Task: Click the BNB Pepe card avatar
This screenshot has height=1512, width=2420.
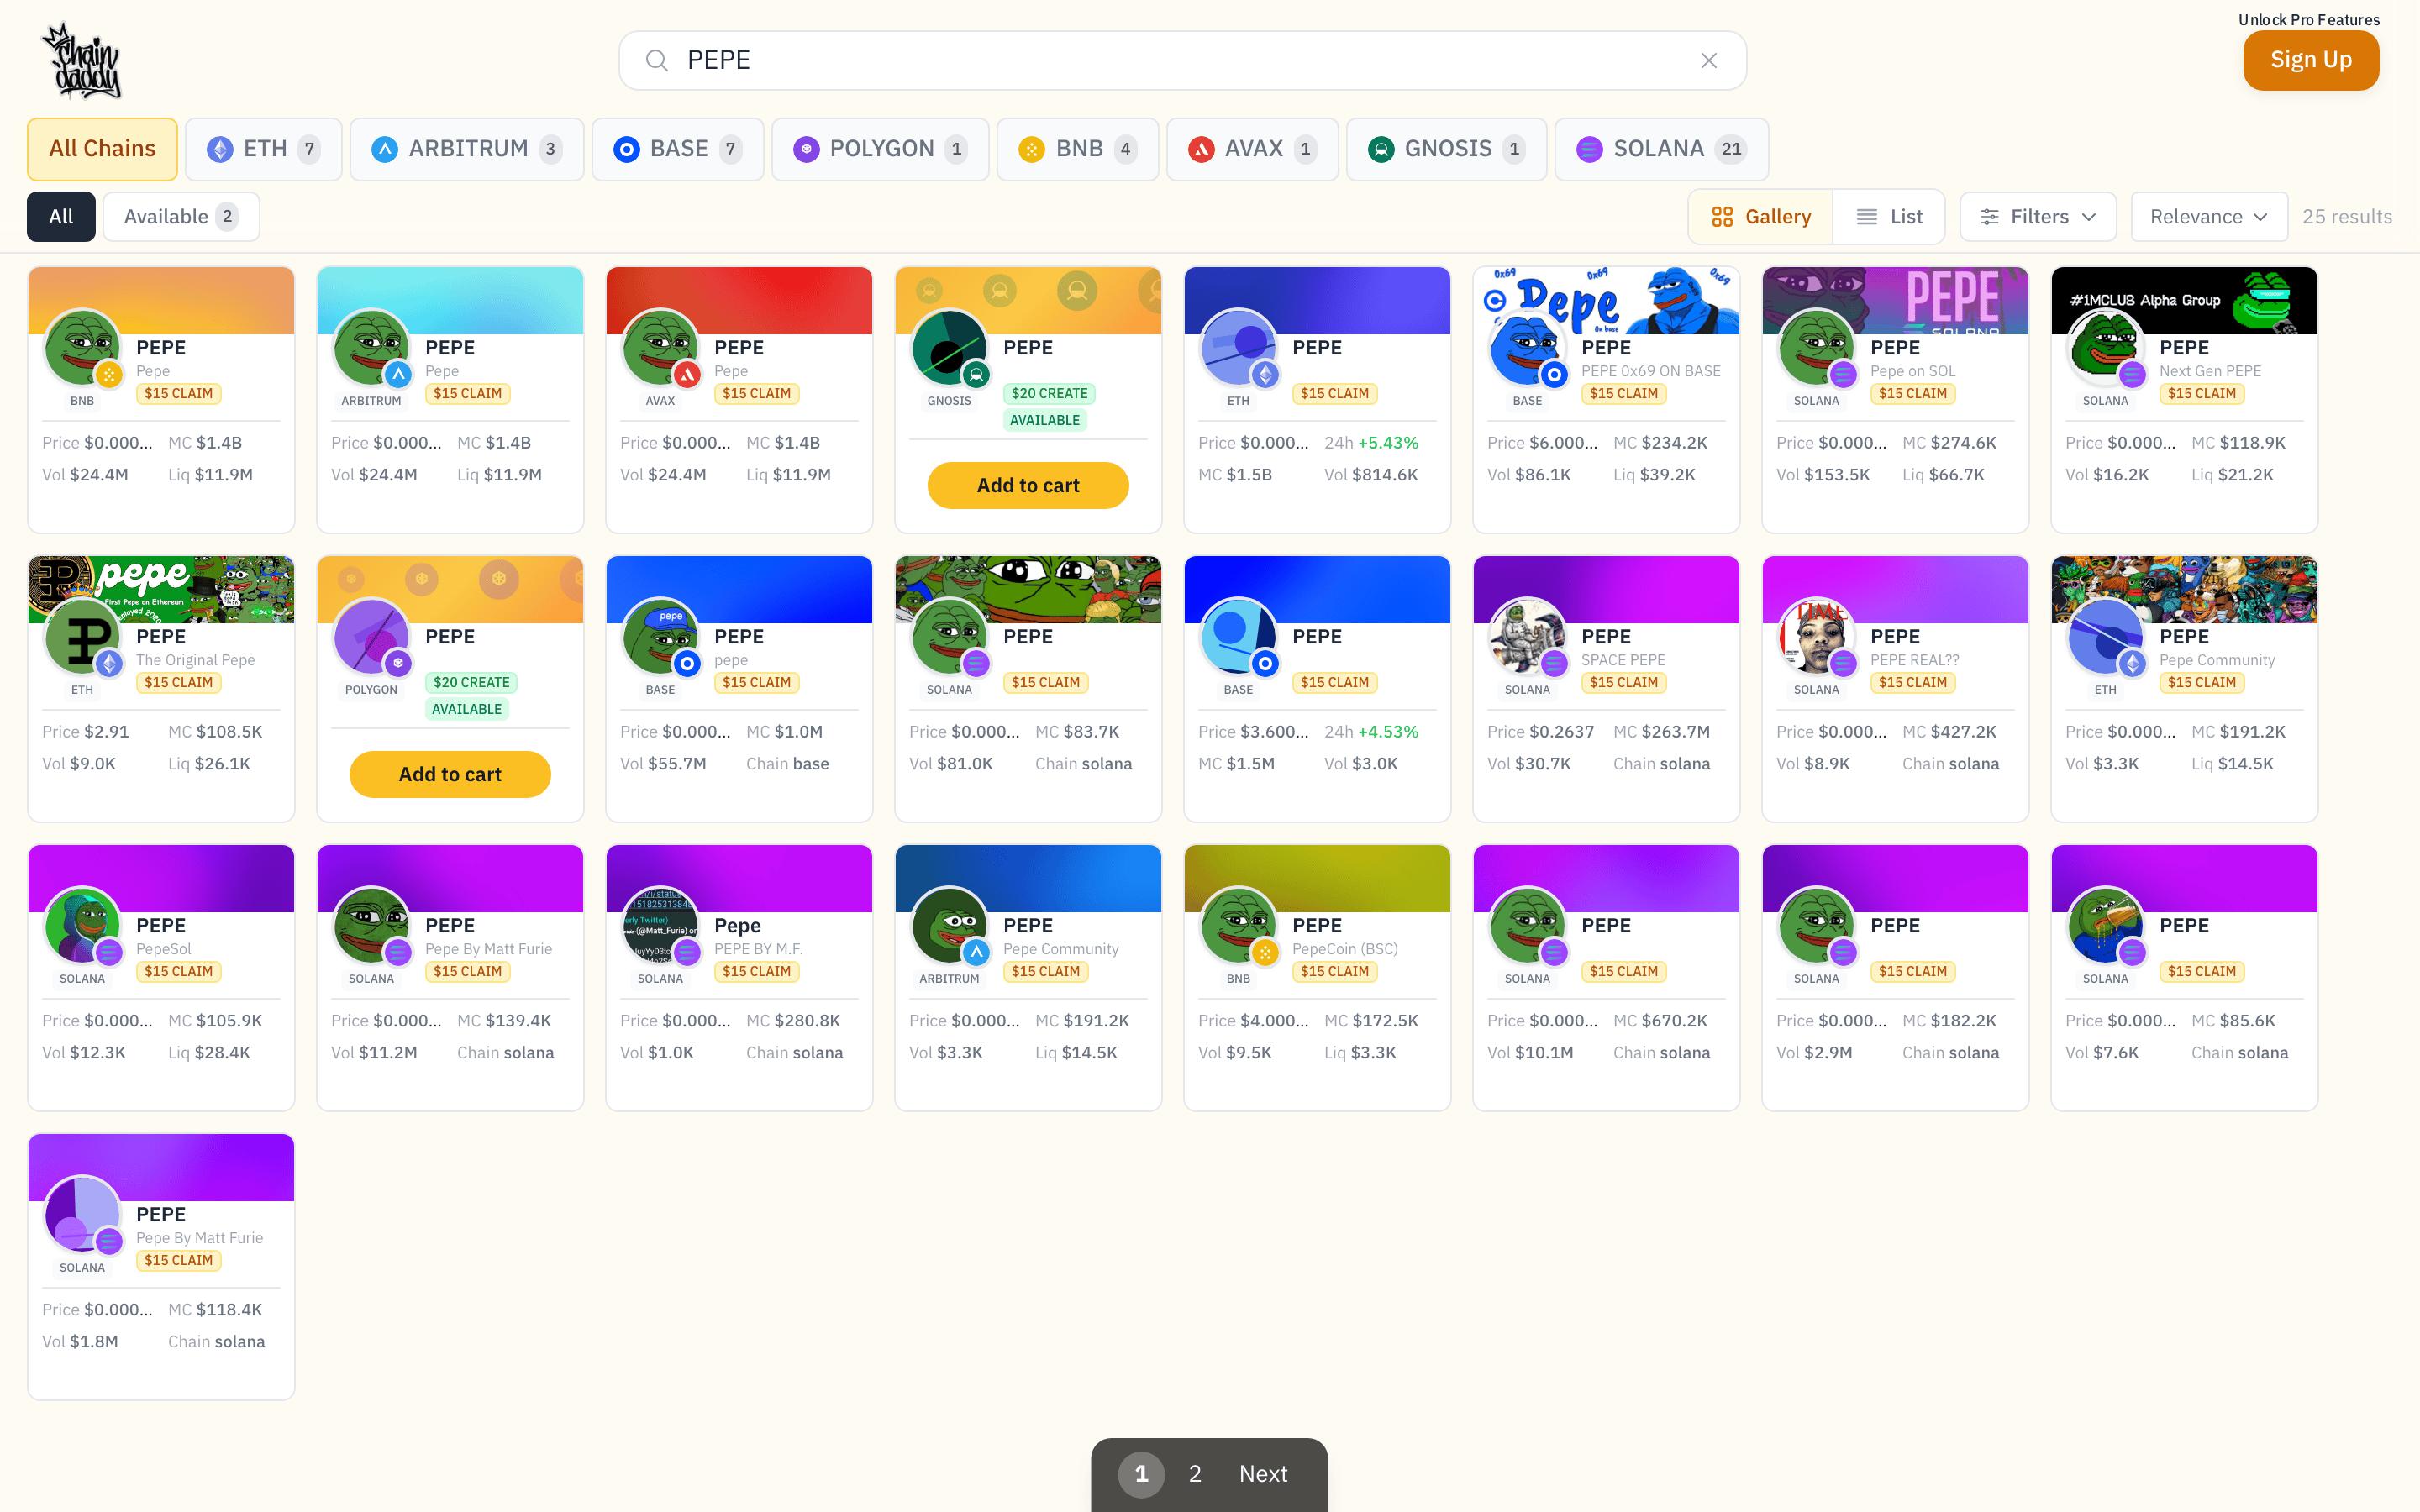Action: click(x=82, y=348)
